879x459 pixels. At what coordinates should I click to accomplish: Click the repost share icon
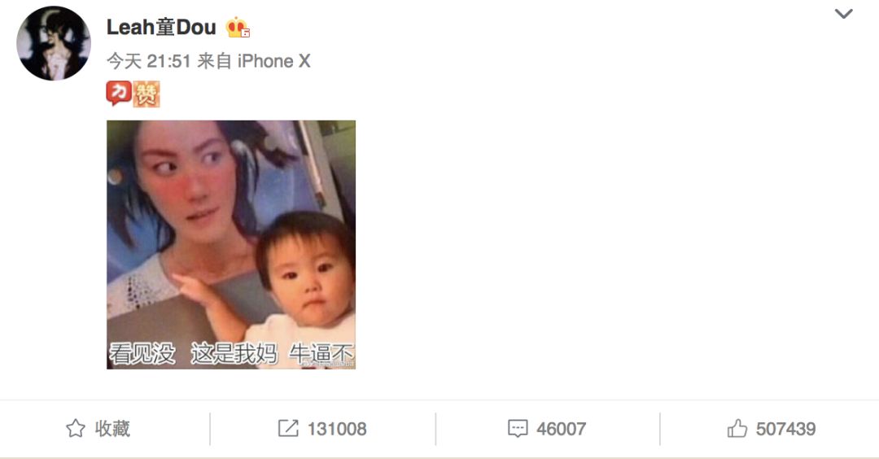(x=288, y=429)
